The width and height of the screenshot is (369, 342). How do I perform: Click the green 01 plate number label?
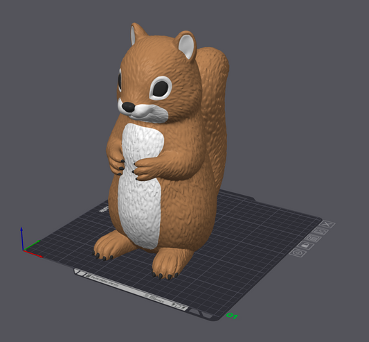point(232,316)
